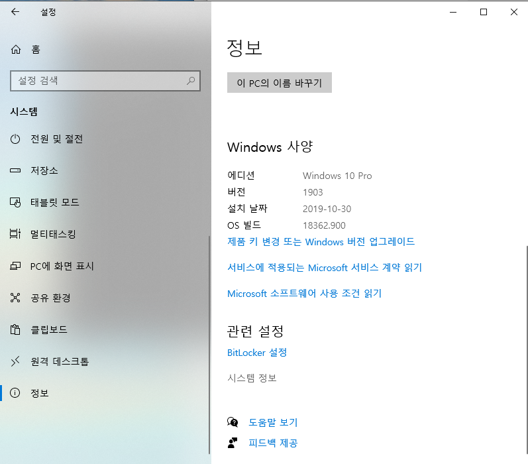Viewport: 528px width, 464px height.
Task: Click the 저장소 storage drive icon
Action: [15, 170]
